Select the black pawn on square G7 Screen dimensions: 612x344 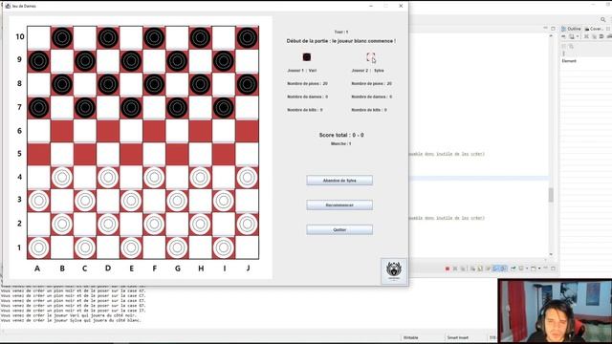tap(177, 107)
